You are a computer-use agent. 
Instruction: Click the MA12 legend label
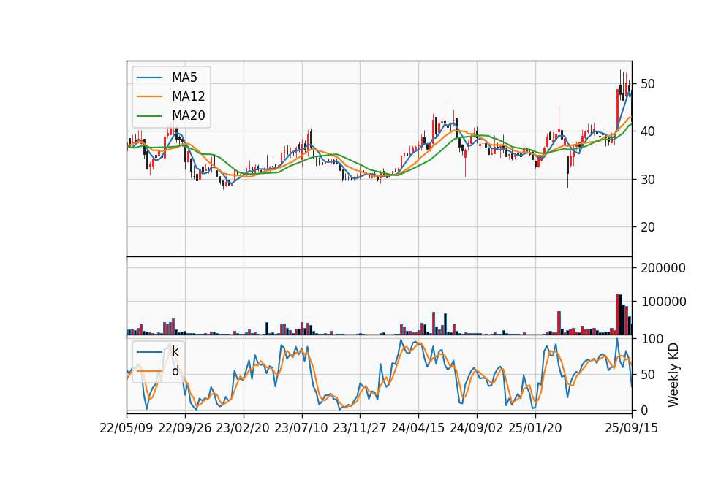(188, 96)
